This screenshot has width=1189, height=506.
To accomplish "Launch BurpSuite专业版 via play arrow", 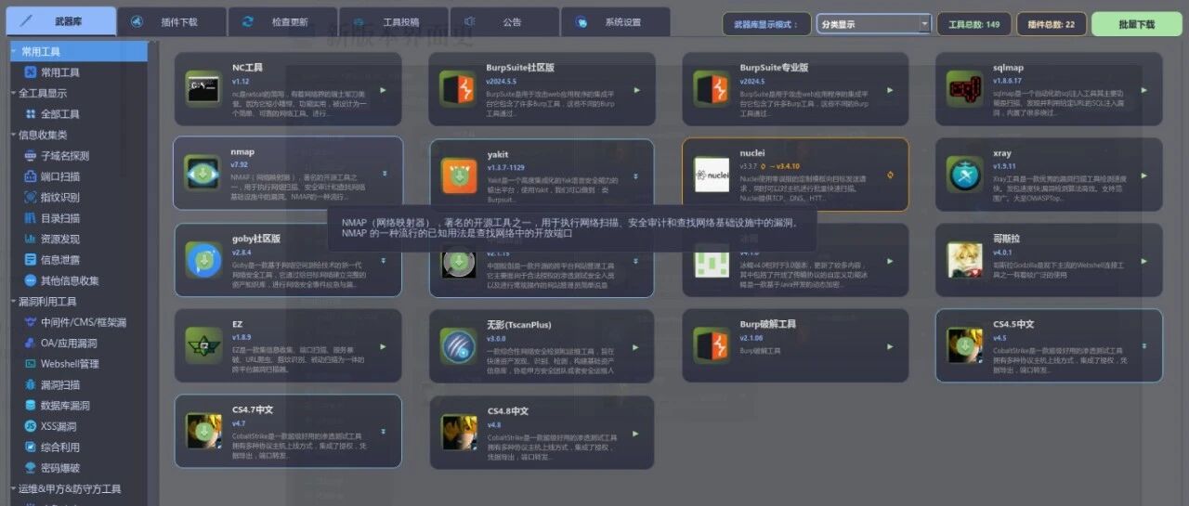I will click(x=890, y=90).
